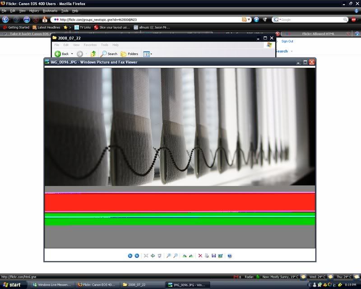
Task: Open Firefox Edit menu
Action: tap(13, 11)
